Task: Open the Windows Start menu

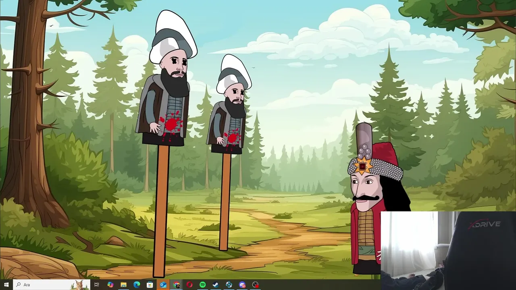Action: tap(6, 285)
